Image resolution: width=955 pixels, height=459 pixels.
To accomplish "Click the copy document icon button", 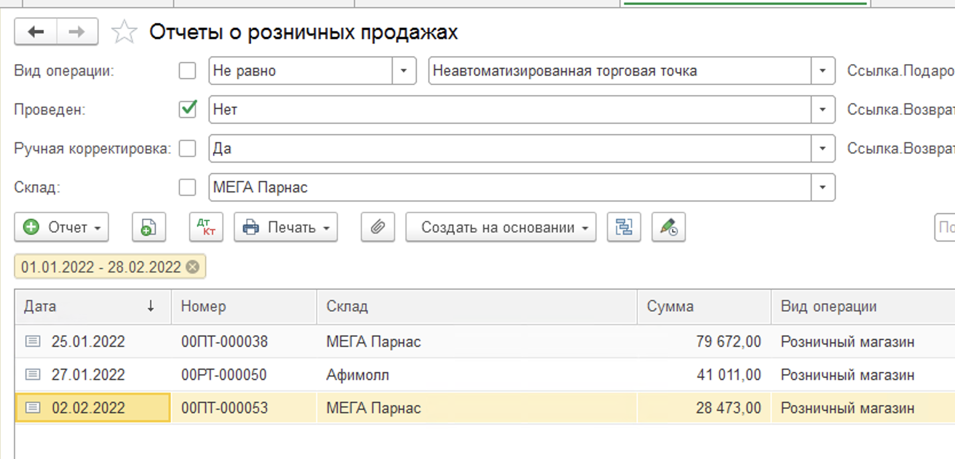I will tap(148, 227).
